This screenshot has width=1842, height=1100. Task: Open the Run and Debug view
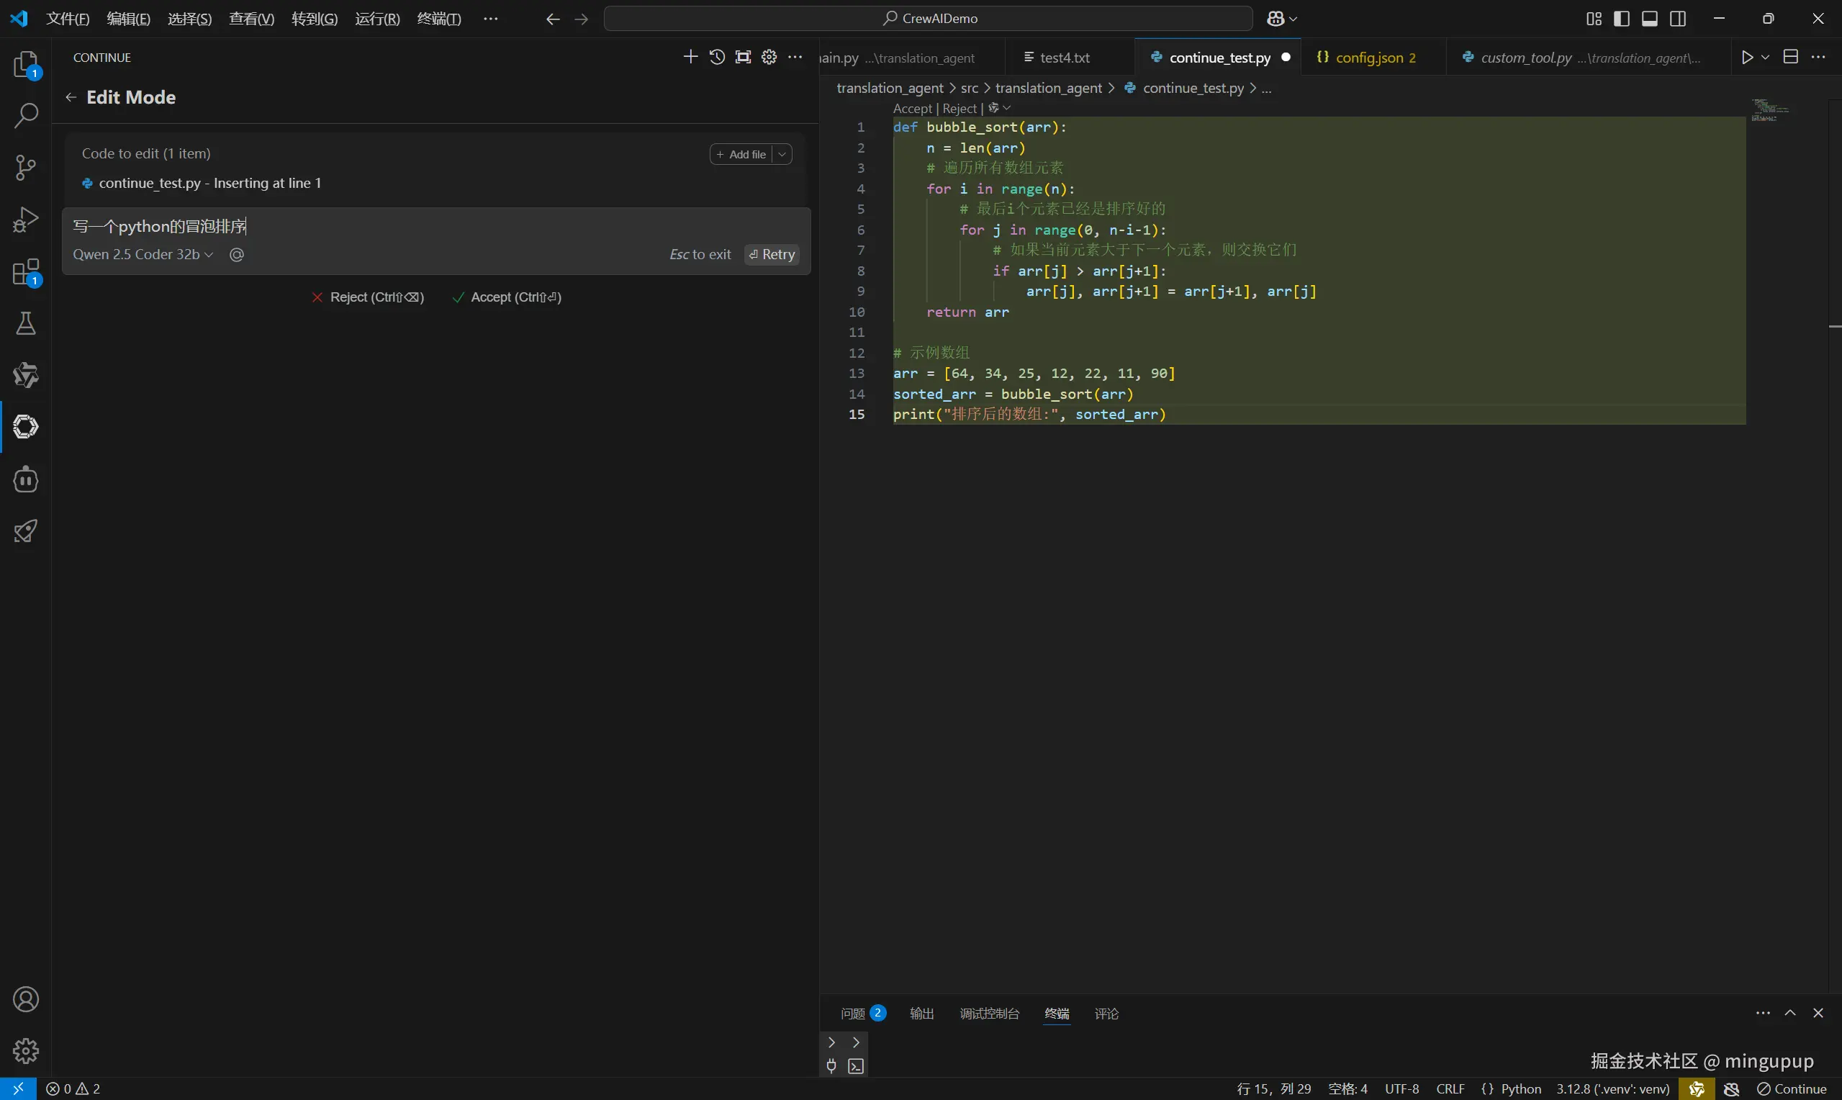(x=26, y=220)
